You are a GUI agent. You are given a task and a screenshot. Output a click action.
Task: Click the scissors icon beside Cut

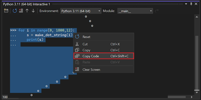click(x=77, y=44)
